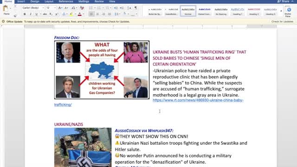
Task: Open the Change Case Aa dropdown
Action: (74, 8)
